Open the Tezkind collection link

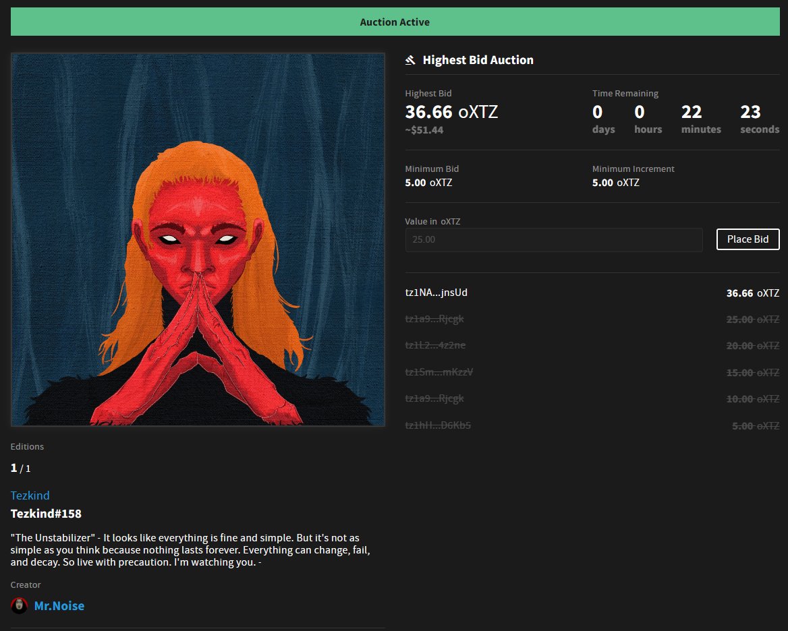pos(30,495)
